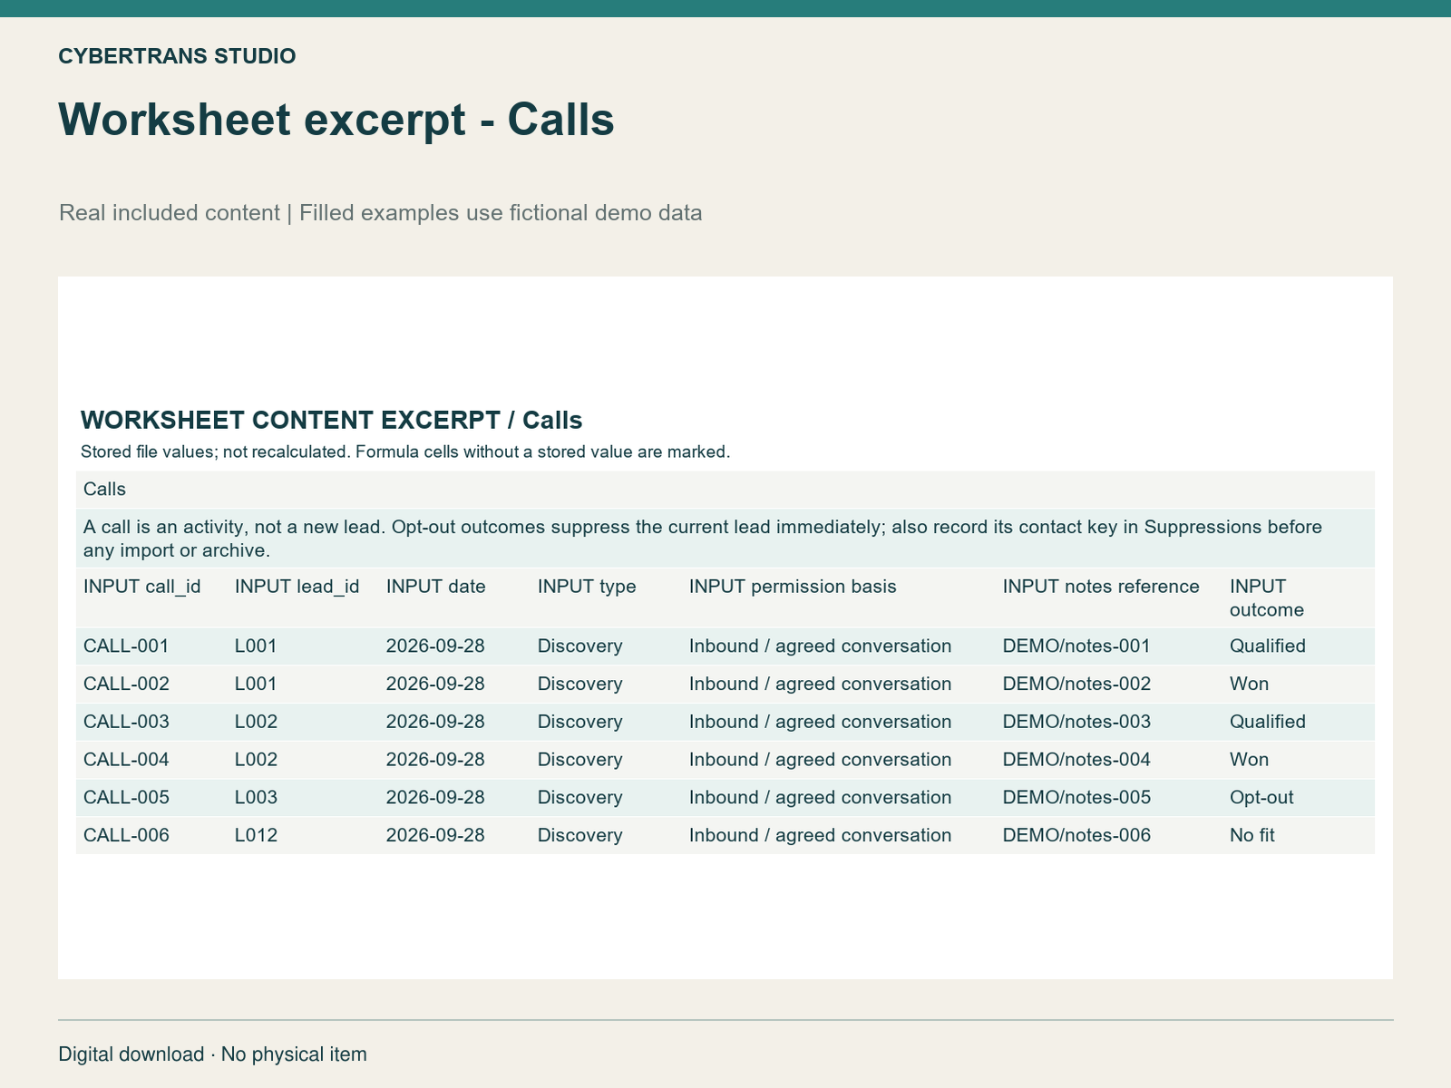Select cell CALL-001

click(x=126, y=646)
